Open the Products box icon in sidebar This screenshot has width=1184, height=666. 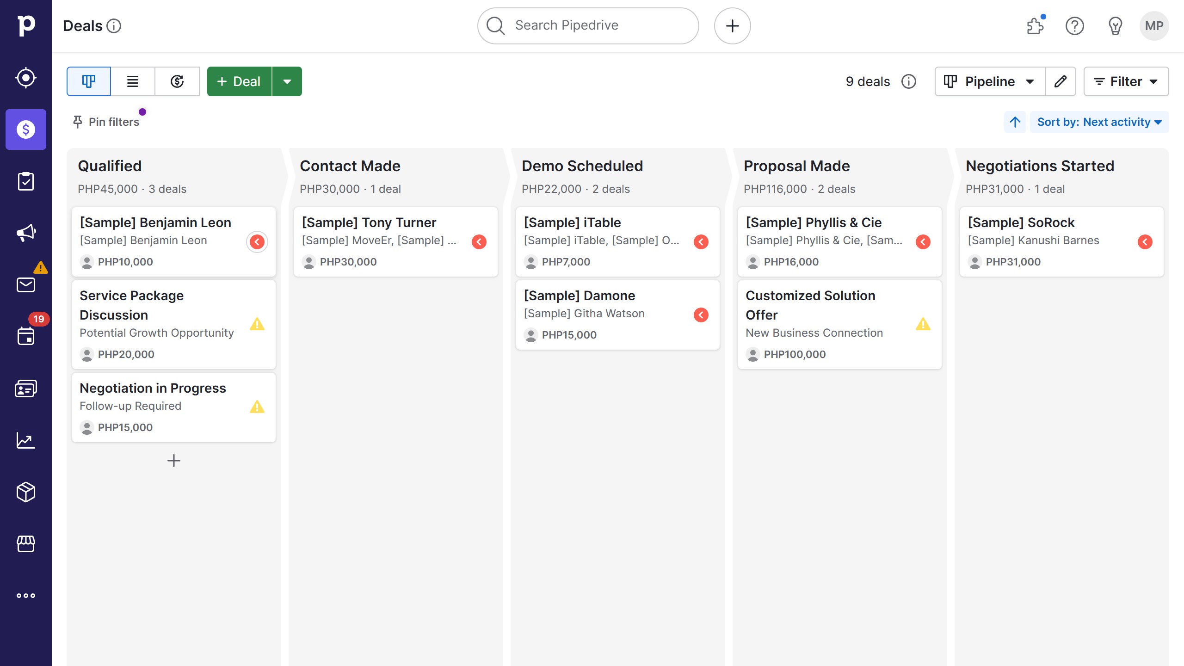pos(26,492)
